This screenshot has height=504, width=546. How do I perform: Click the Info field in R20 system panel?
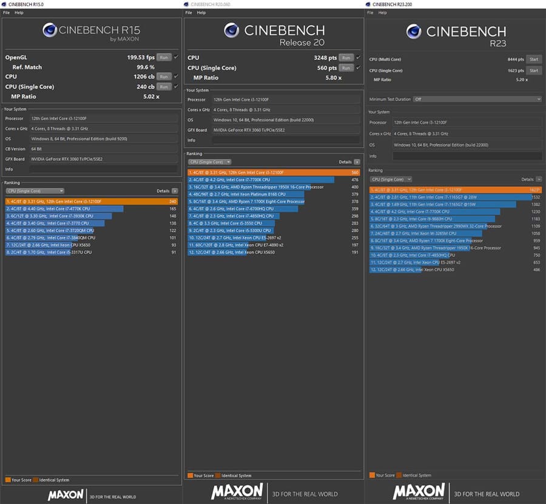coord(286,140)
